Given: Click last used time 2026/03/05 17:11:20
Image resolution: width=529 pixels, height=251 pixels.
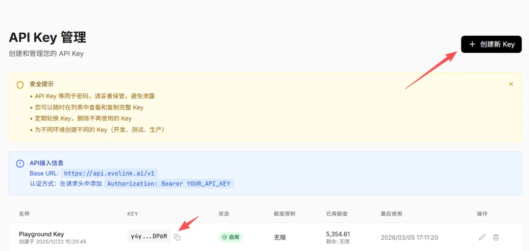Looking at the screenshot, I should (x=409, y=237).
